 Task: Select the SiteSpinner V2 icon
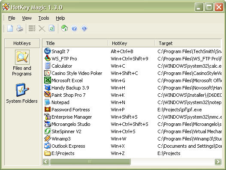click(48, 131)
